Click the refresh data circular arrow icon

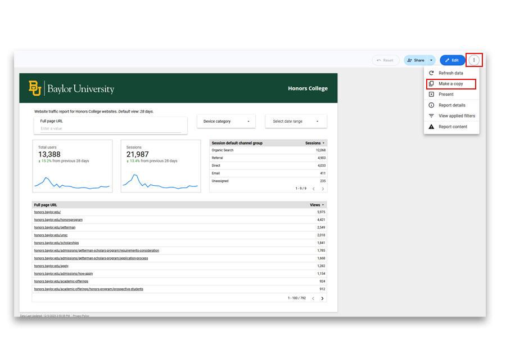[x=431, y=73]
